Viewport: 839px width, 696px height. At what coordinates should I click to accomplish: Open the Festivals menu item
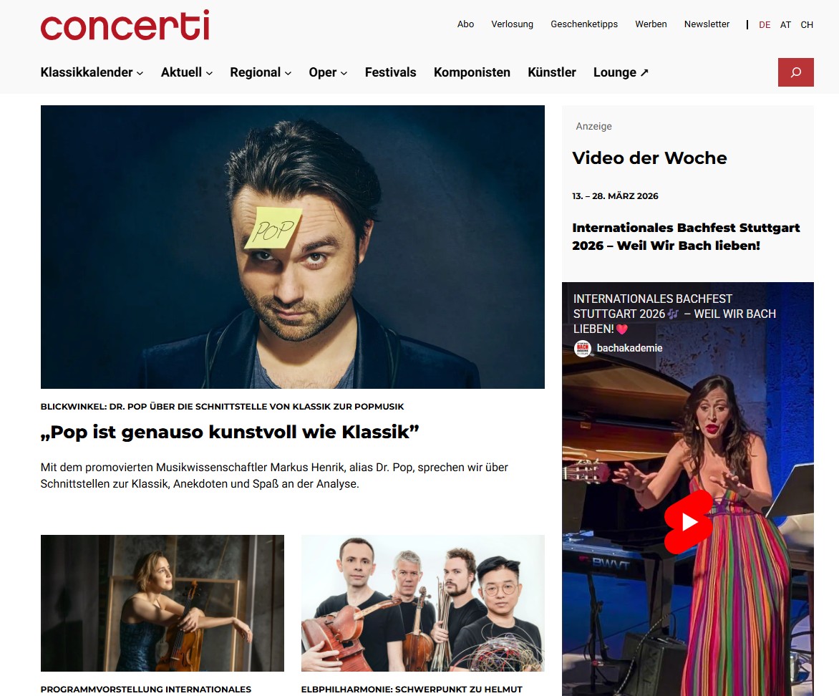[x=391, y=72]
